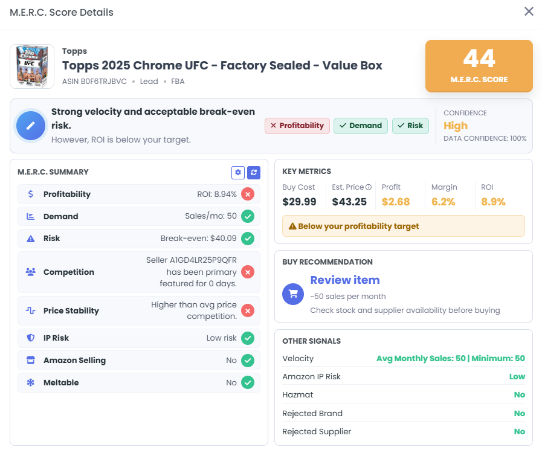Screen dimensions: 542x453
Task: Click the green check on IP Risk row
Action: pyautogui.click(x=248, y=338)
